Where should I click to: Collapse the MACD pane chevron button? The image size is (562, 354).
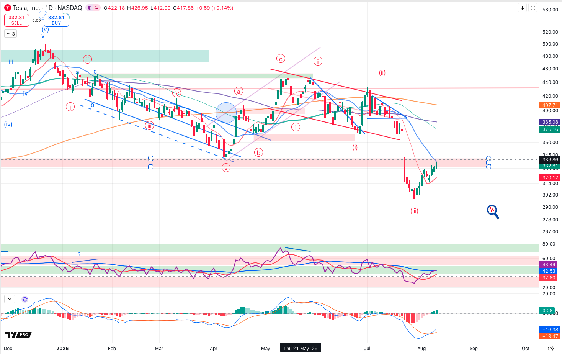point(10,299)
